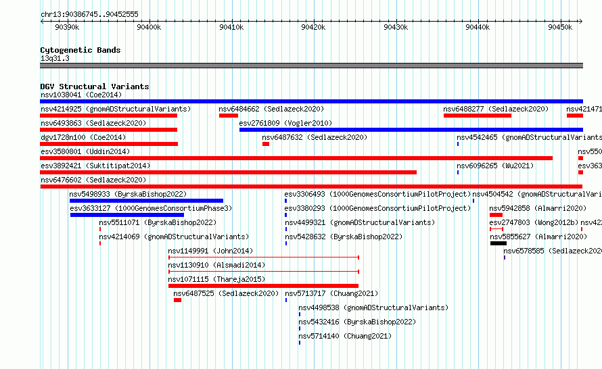Select the red nsv1071115 variant bar

pos(263,286)
